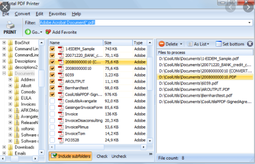Uncheck the 1-EIDEM_Sample checkbox
This screenshot has width=255, height=164.
tap(52, 49)
